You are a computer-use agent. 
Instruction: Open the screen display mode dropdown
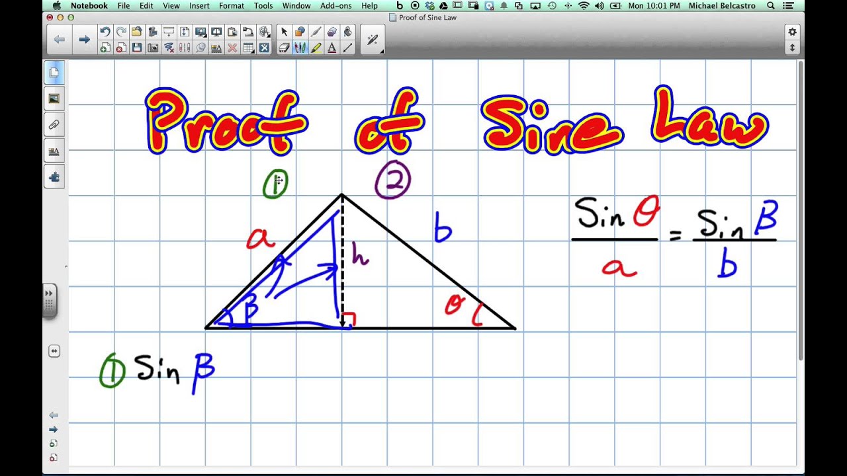pos(201,32)
